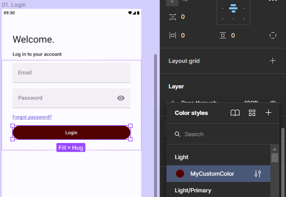This screenshot has height=197, width=286.
Task: Select the Light/Primary style group
Action: pos(193,190)
